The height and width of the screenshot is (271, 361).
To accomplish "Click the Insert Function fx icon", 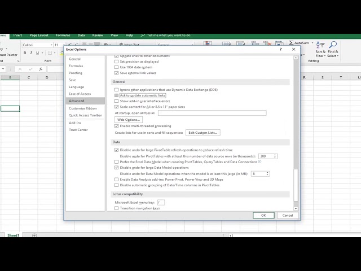I will [41, 69].
